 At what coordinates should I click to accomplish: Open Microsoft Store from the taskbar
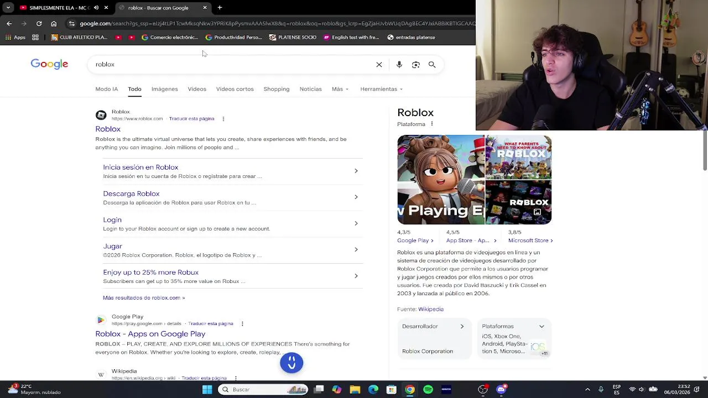392,390
